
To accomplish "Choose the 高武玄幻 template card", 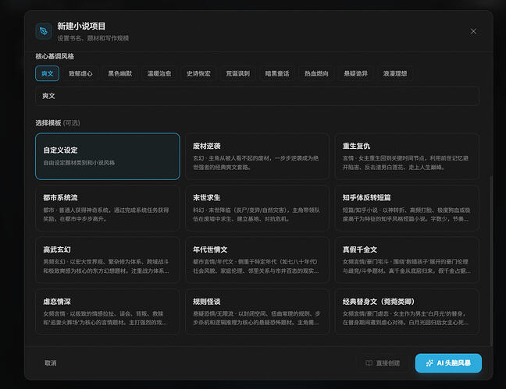I will pos(108,260).
